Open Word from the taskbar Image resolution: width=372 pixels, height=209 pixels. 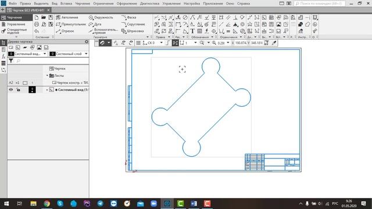[194, 204]
